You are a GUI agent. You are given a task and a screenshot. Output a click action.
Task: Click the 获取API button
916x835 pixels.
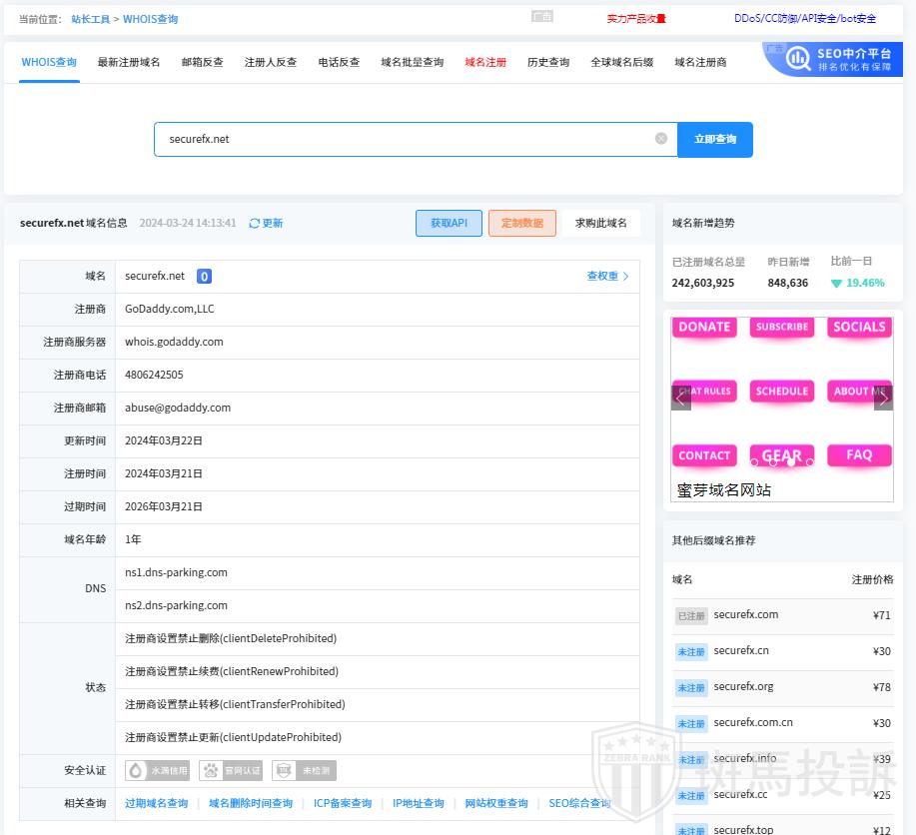pos(449,223)
